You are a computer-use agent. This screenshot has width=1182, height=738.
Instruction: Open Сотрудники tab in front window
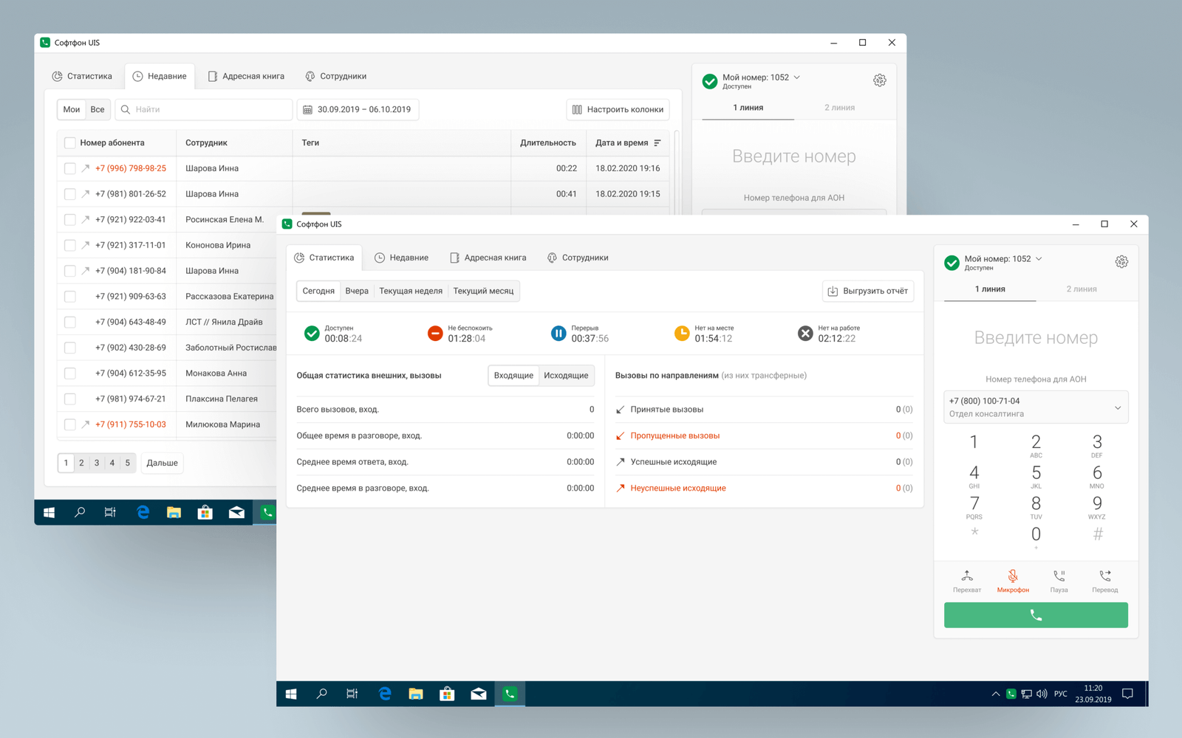pyautogui.click(x=578, y=258)
